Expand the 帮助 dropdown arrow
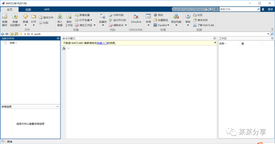This screenshot has height=144, width=275. [x=188, y=25]
